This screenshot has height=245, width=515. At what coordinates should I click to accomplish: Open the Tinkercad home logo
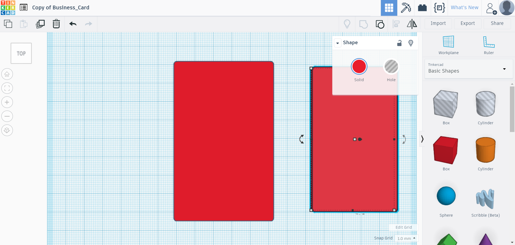click(8, 8)
